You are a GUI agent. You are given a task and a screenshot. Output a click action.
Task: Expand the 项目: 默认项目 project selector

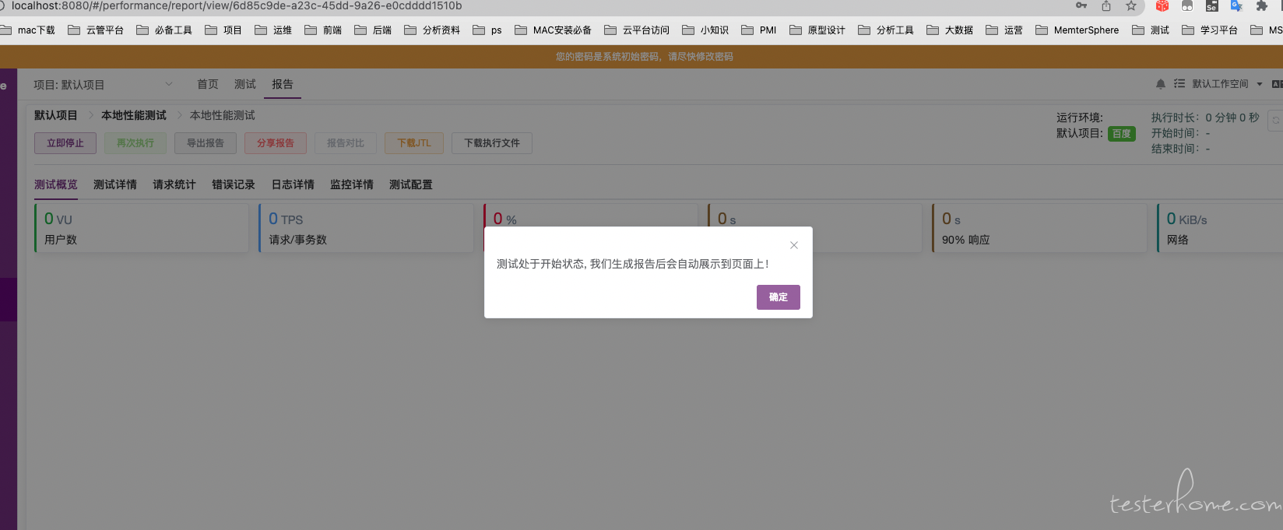104,85
